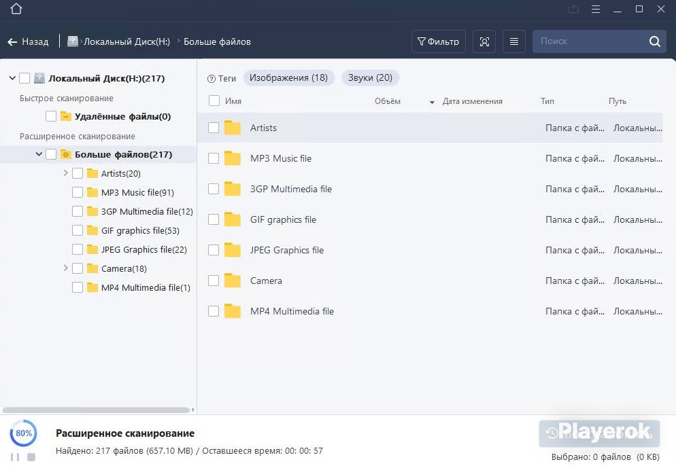
Task: Switch to list view icon
Action: (514, 41)
